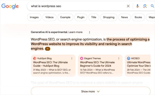Switch to the Videos filter

(49, 17)
